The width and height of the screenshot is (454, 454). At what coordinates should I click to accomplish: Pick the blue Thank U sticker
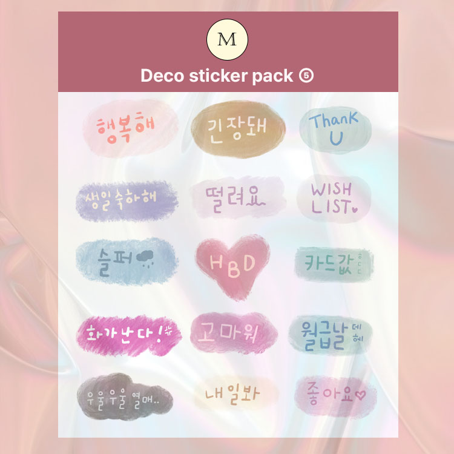335,130
